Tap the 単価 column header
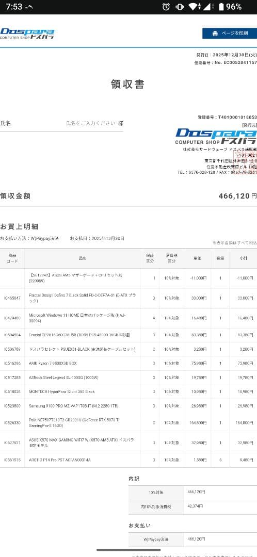257x557 pixels. [197, 258]
